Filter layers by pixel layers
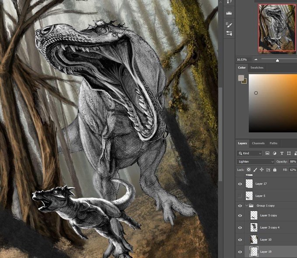This screenshot has width=297, height=258. click(x=267, y=153)
